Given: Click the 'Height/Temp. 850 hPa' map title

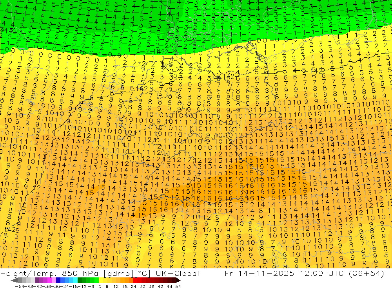Looking at the screenshot, I should pos(49,273).
